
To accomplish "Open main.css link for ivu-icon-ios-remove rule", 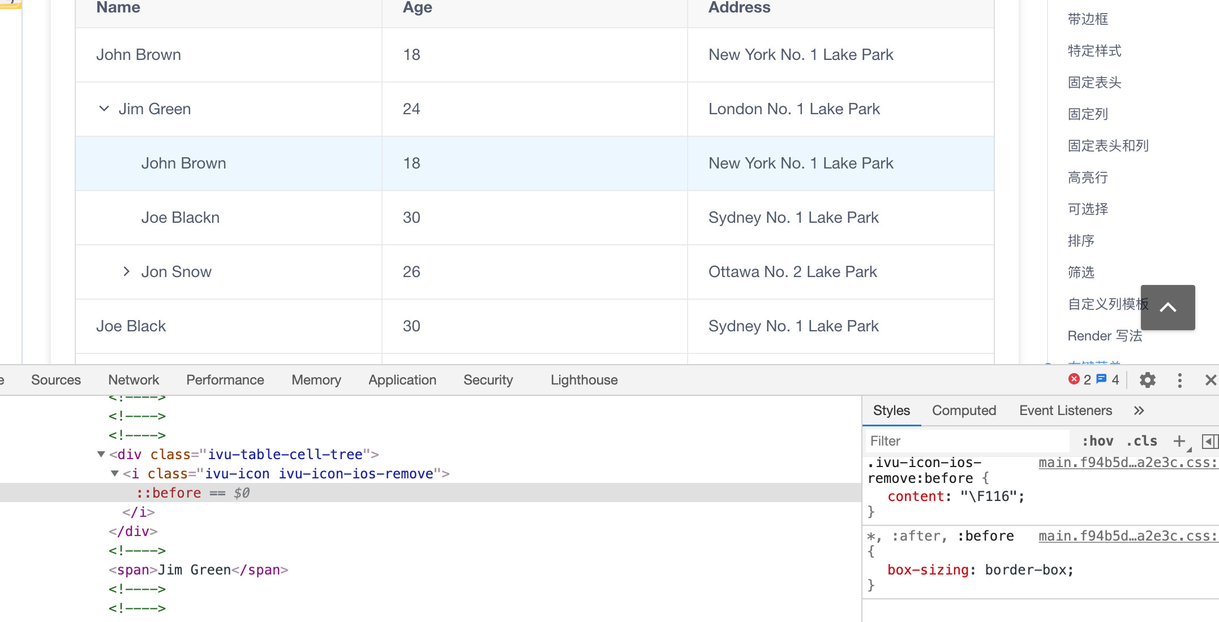I will tap(1127, 463).
